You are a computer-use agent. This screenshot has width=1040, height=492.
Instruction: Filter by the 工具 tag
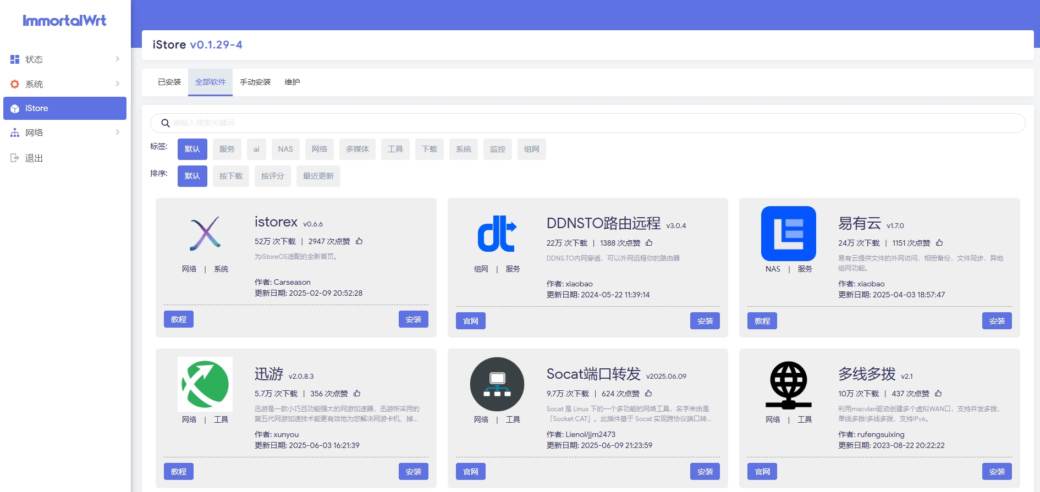tap(395, 149)
